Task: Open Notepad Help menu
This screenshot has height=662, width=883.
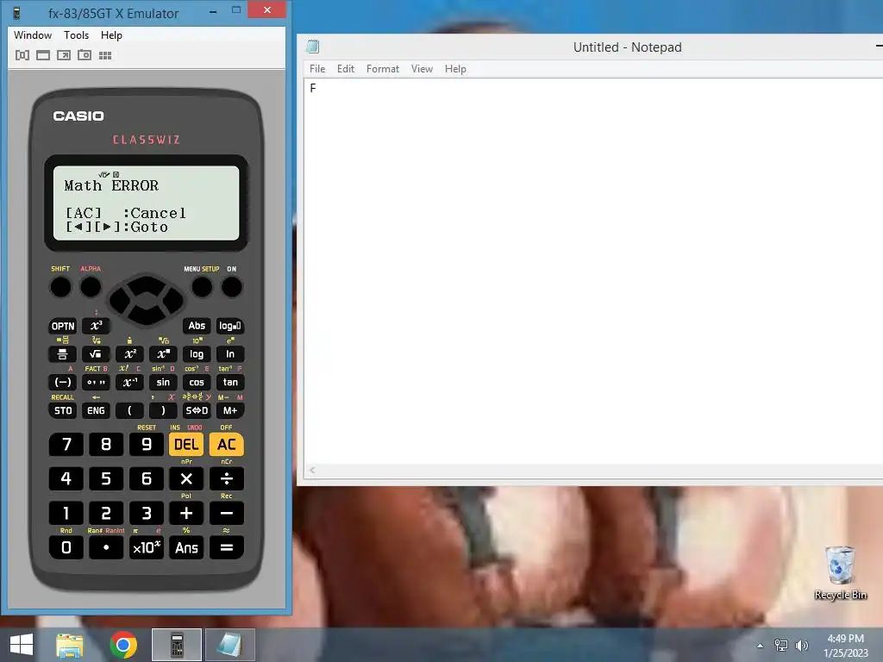Action: click(455, 69)
